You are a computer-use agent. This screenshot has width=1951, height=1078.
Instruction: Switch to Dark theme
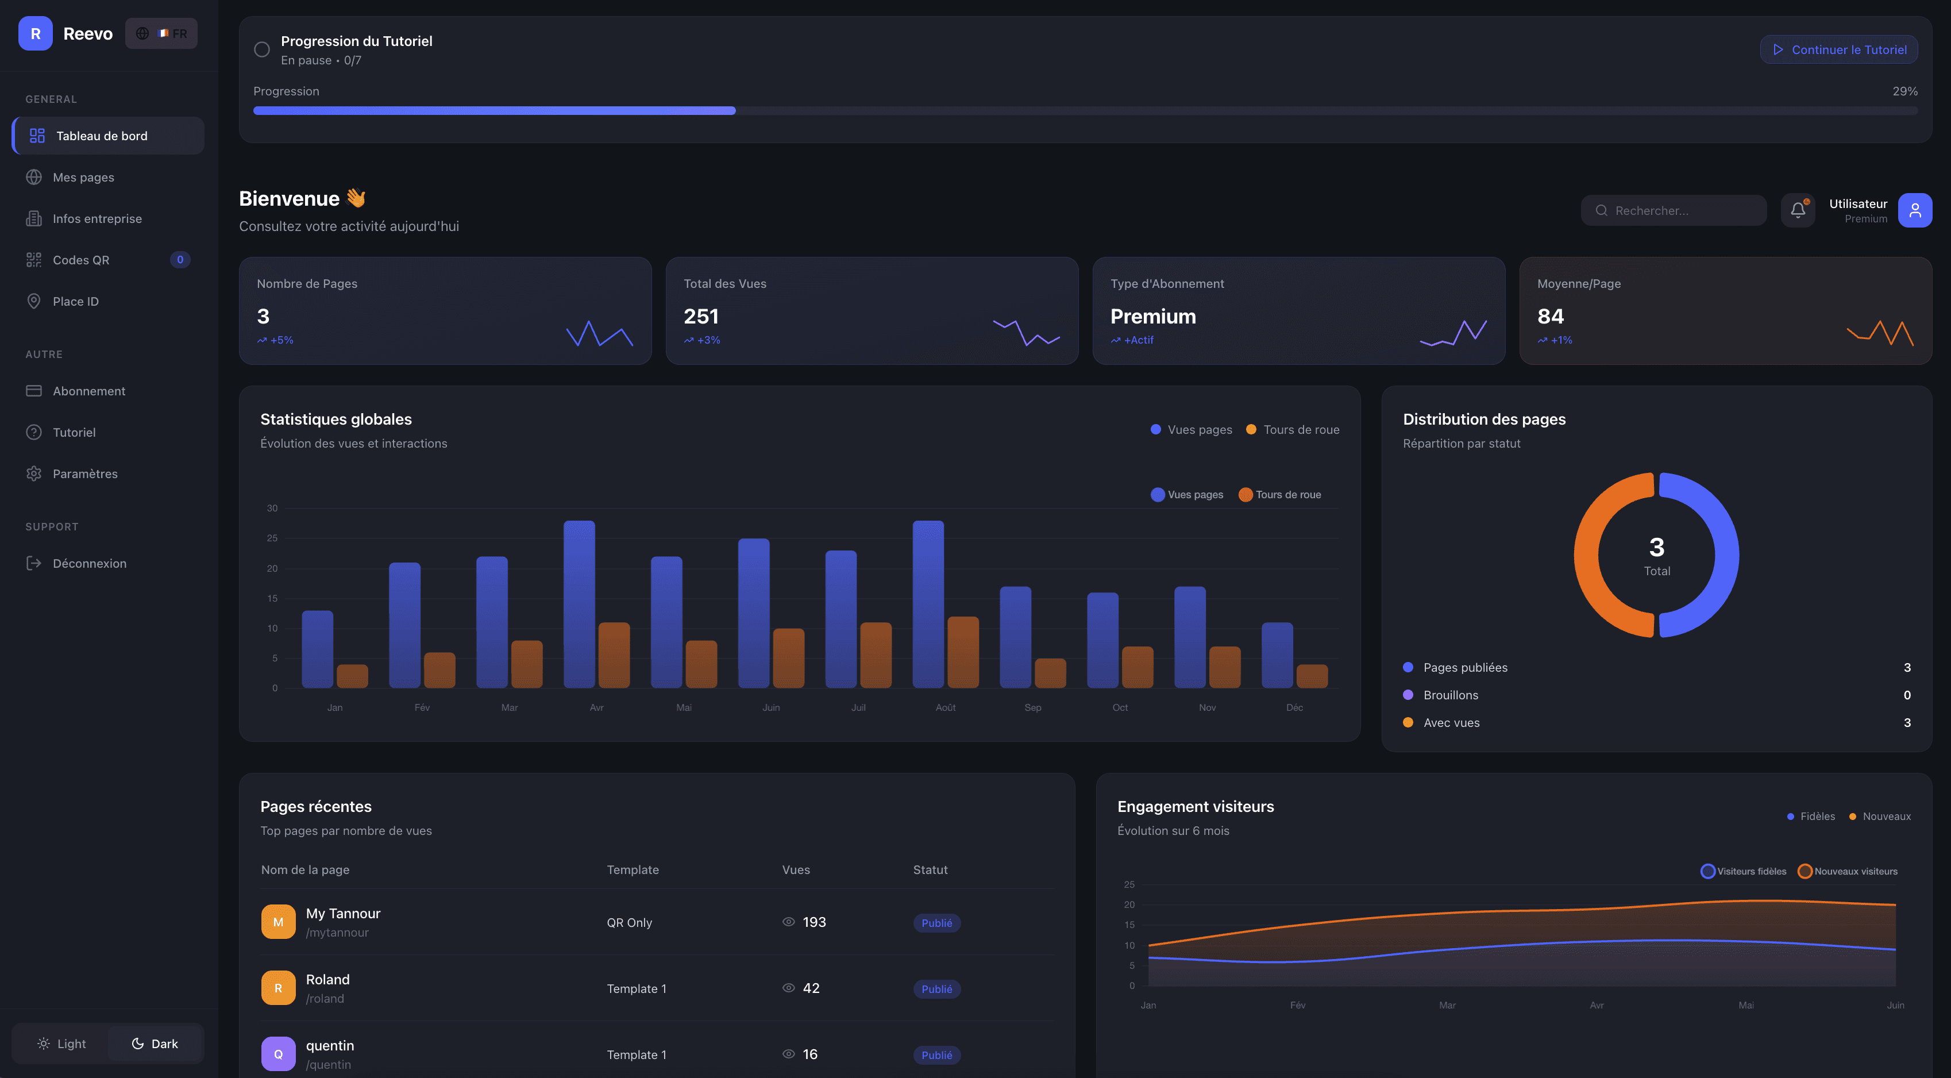pos(155,1044)
